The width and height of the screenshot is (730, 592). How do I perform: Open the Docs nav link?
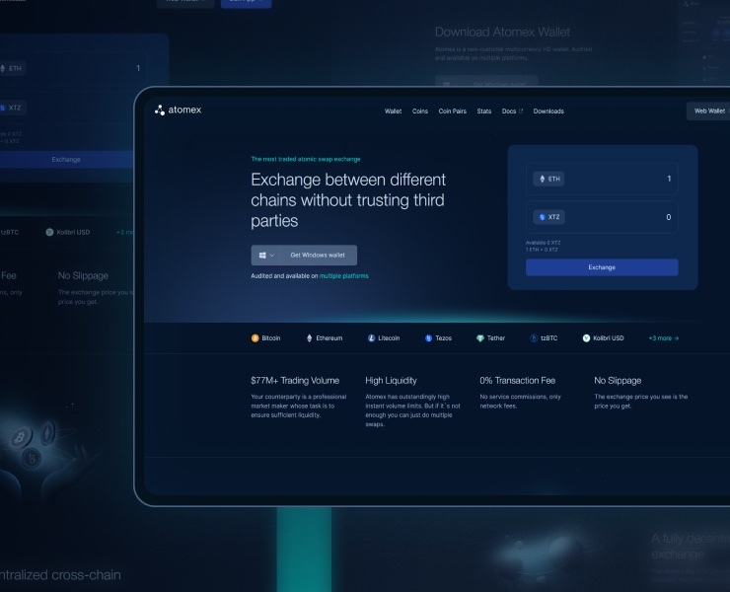click(509, 111)
